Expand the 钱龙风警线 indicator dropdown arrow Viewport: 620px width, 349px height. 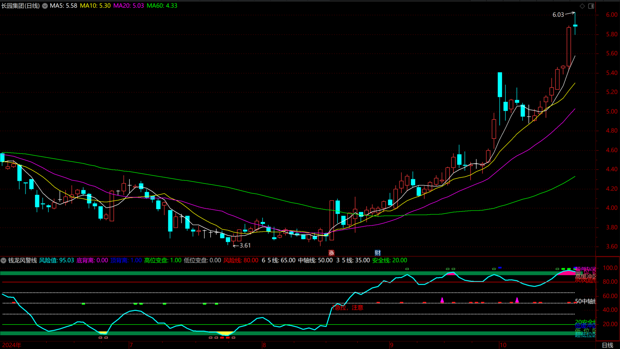3,261
